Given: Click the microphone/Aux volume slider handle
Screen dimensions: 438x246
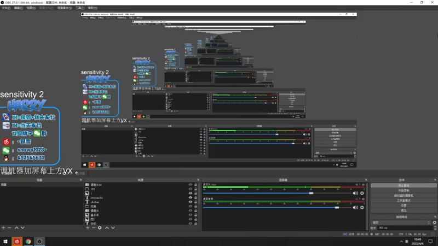Looking at the screenshot, I should [x=311, y=193].
